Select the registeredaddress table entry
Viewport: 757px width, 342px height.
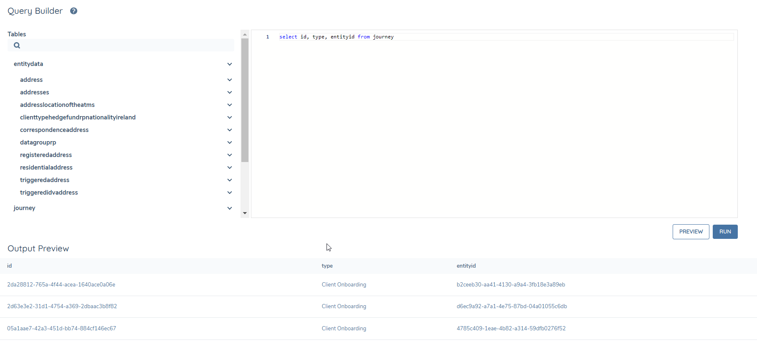[46, 155]
